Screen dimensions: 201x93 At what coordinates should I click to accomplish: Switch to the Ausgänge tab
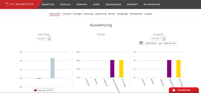[x=122, y=14]
